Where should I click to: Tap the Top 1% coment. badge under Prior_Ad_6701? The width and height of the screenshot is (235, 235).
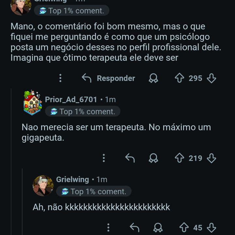point(83,112)
